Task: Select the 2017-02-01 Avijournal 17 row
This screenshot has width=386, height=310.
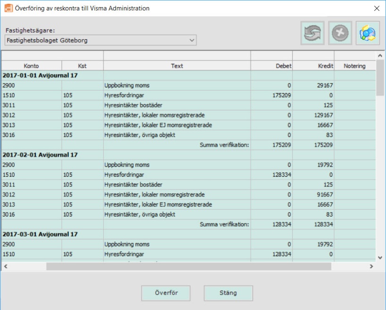Action: [189, 155]
